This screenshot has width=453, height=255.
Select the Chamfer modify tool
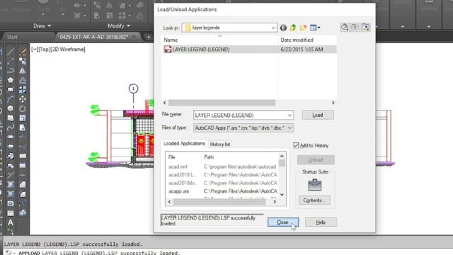(23, 184)
